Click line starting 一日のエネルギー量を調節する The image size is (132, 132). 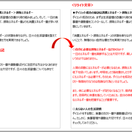point(102,54)
